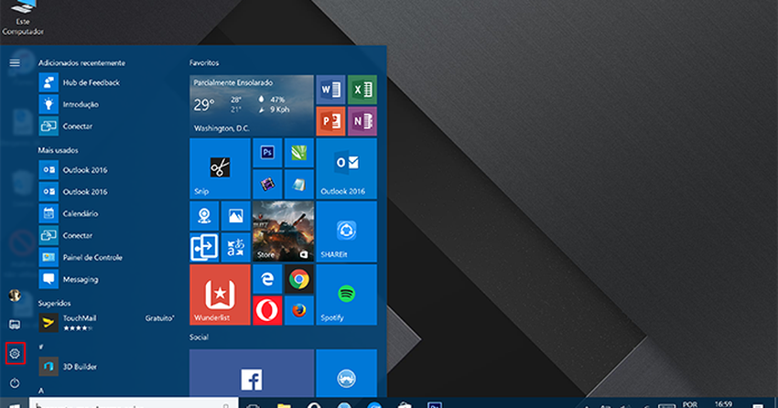The image size is (778, 408).
Task: Launch Painel de Controle
Action: coord(107,257)
